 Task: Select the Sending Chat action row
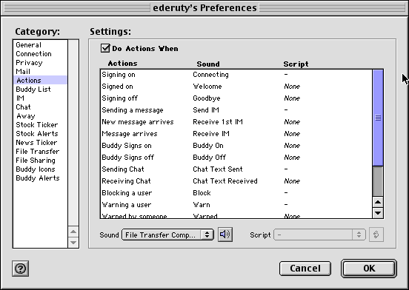click(236, 169)
